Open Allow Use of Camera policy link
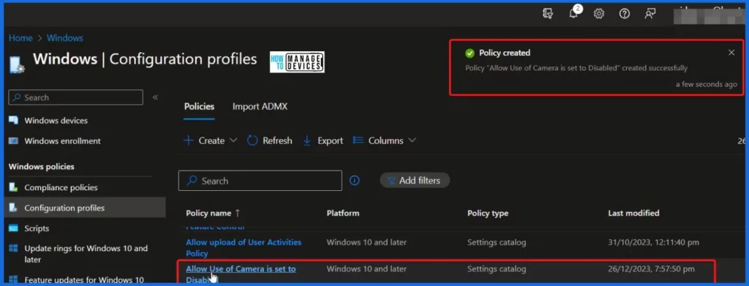 pos(241,274)
